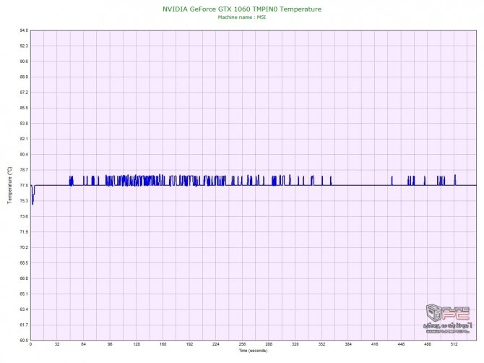Click the initial temperature dip at the chart start
The height and width of the screenshot is (363, 484).
(33, 195)
